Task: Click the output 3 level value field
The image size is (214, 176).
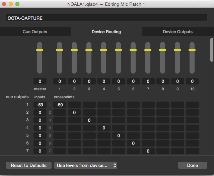Action: click(89, 81)
